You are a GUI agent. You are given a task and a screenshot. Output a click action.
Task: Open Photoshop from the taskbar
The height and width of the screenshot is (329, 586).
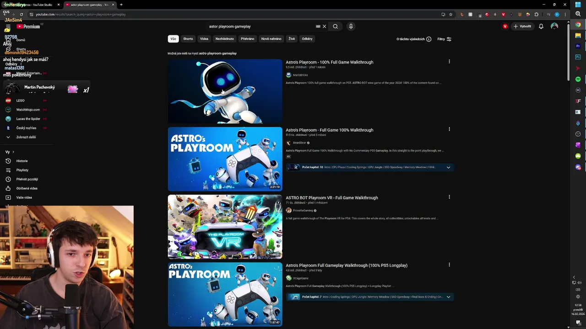pos(578,57)
